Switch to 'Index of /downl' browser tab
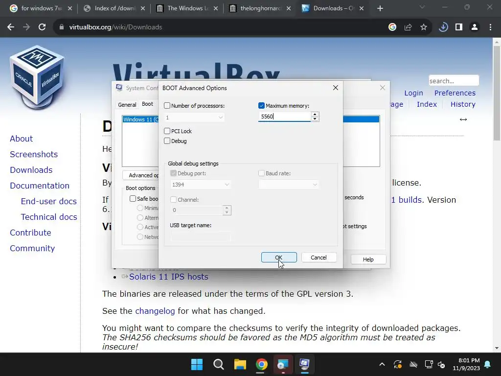501x376 pixels. coord(114,8)
